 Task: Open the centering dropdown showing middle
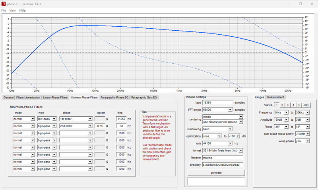[223, 117]
